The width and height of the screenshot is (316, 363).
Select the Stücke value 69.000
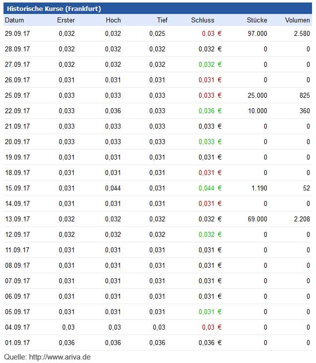257,219
